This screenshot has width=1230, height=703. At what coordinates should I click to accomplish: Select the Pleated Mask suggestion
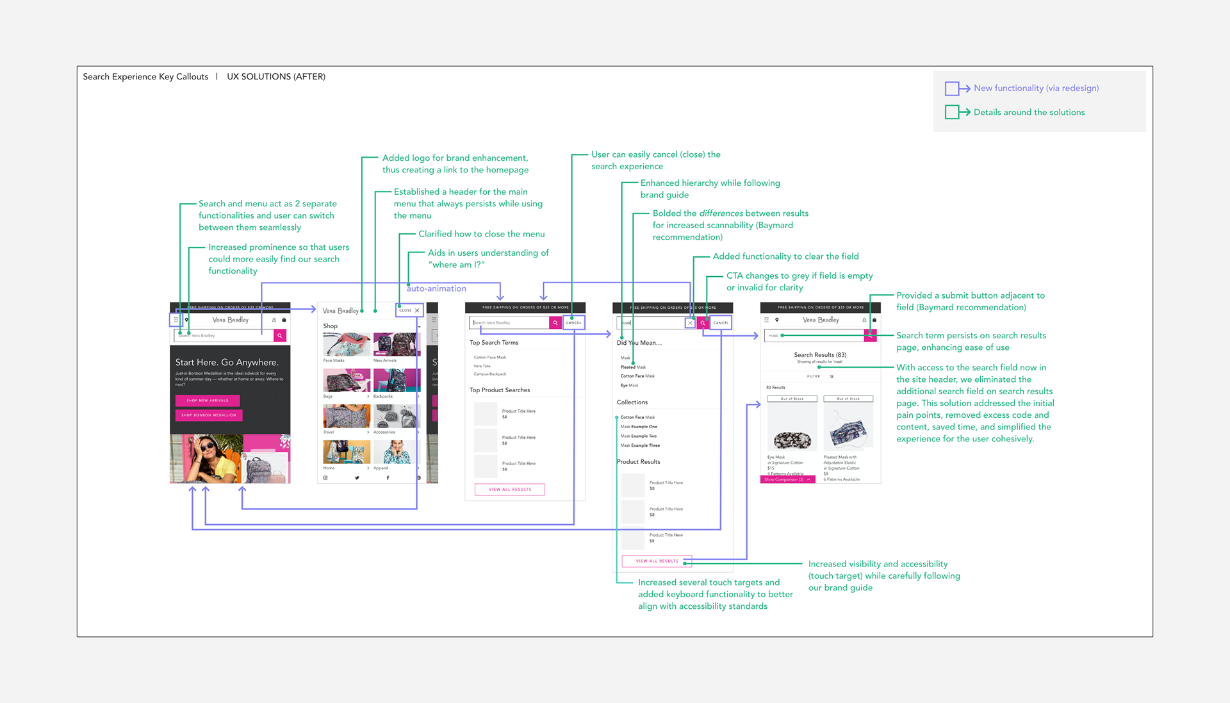[x=634, y=367]
